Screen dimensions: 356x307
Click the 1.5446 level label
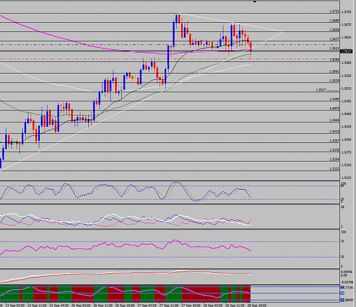click(334, 120)
